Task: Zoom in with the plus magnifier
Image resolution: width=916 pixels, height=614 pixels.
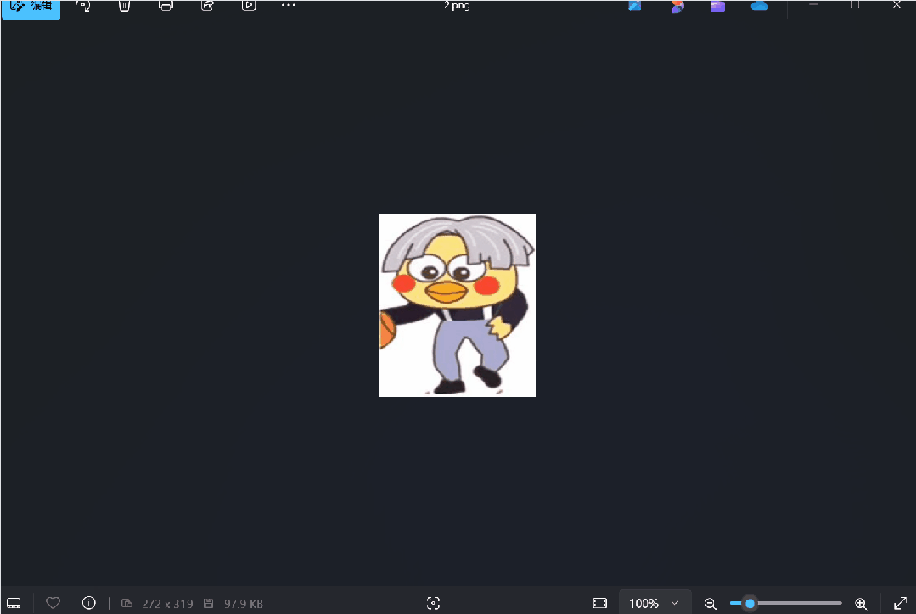Action: (x=861, y=604)
